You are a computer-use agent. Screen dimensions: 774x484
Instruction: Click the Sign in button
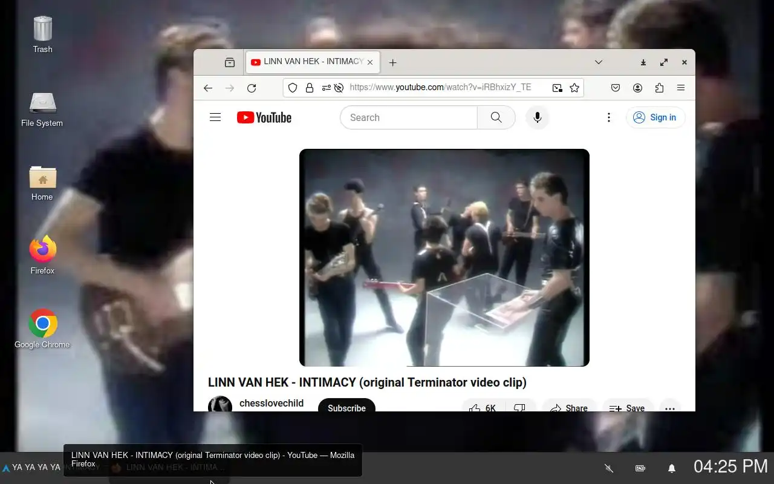(x=655, y=117)
